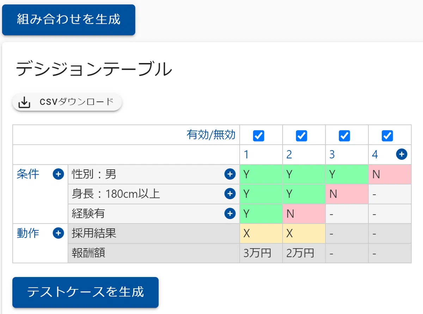
Task: Click yellow X cell for 採用結果 column 1
Action: click(261, 233)
